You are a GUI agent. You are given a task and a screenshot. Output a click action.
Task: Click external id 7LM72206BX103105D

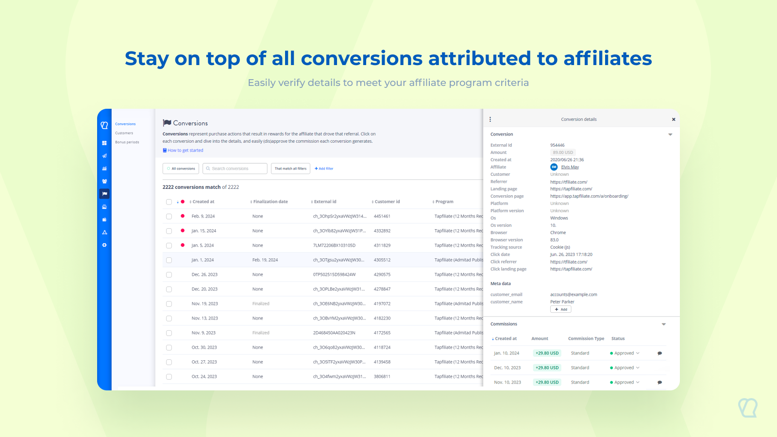point(335,246)
